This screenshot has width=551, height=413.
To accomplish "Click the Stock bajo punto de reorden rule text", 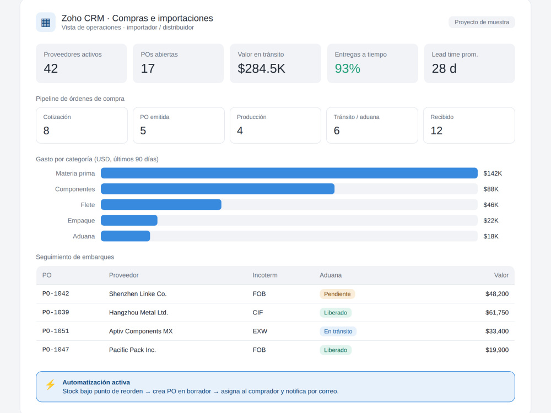I will point(201,391).
